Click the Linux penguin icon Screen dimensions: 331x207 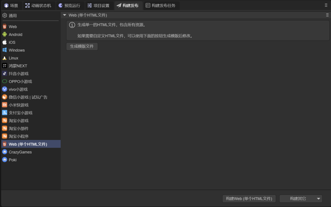point(4,58)
